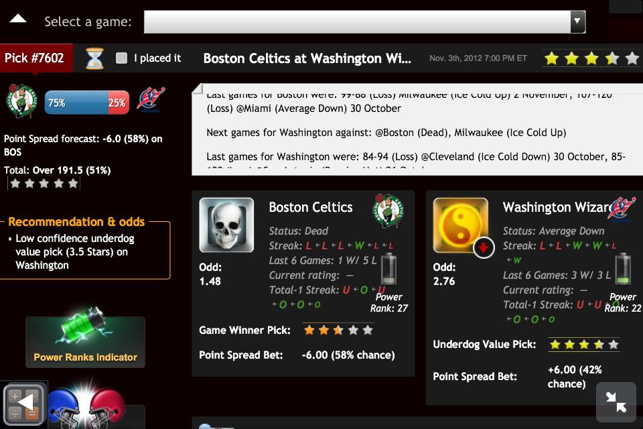Click Point Spread forecast -6.0 text
643x429 pixels.
[x=83, y=145]
